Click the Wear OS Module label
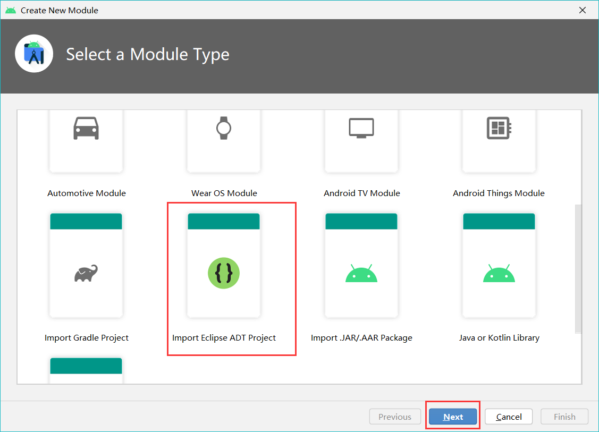This screenshot has width=599, height=432. 224,193
